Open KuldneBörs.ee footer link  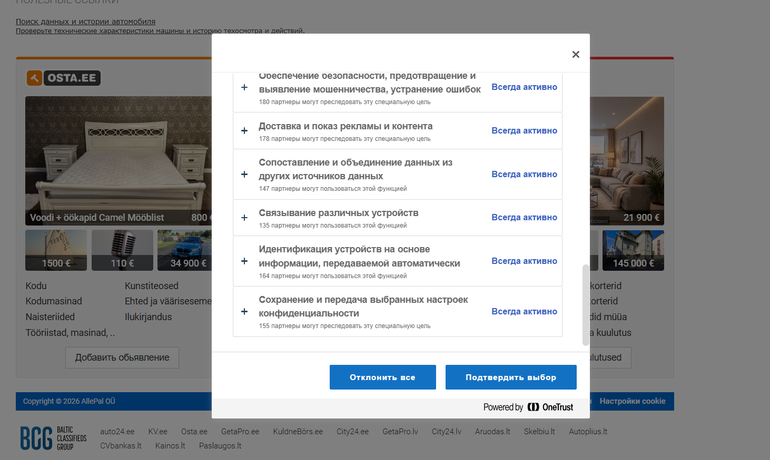(298, 432)
